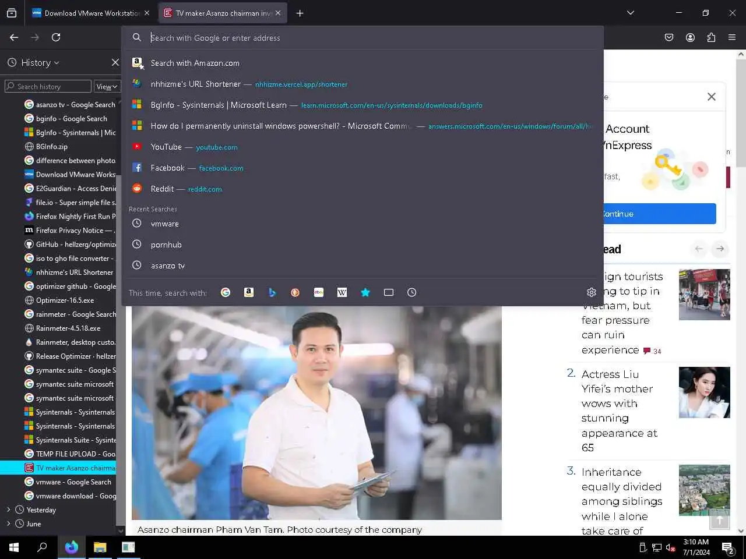746x559 pixels.
Task: Reload the current page
Action: coord(56,37)
